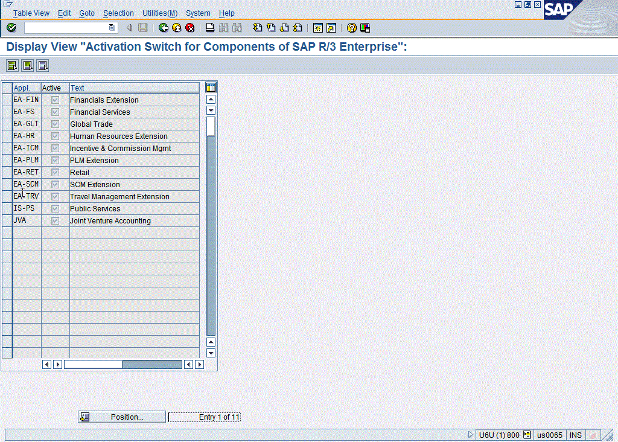Click the green Back arrow icon
618x442 pixels.
click(x=163, y=28)
